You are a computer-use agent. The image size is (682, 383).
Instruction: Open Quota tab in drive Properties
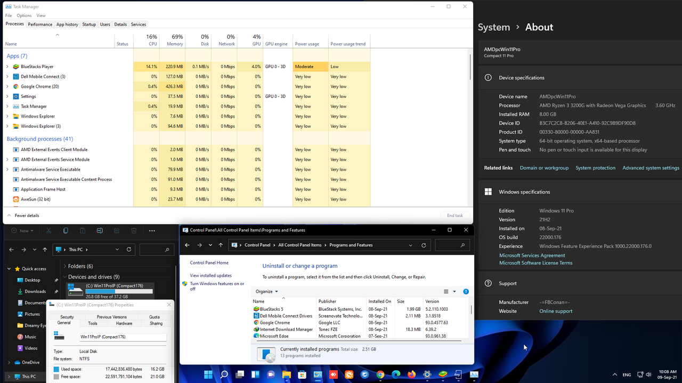point(155,317)
